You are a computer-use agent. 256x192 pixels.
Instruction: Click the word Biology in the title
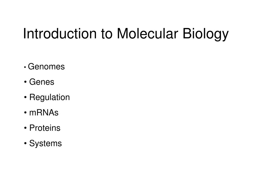pyautogui.click(x=205, y=34)
